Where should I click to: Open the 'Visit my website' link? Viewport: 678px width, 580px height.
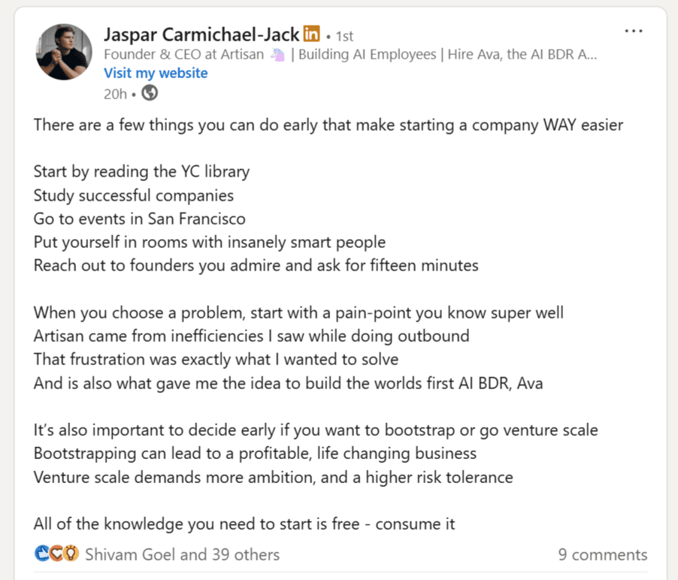pos(156,73)
